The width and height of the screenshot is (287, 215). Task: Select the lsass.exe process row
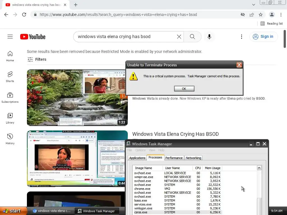pos(177,200)
